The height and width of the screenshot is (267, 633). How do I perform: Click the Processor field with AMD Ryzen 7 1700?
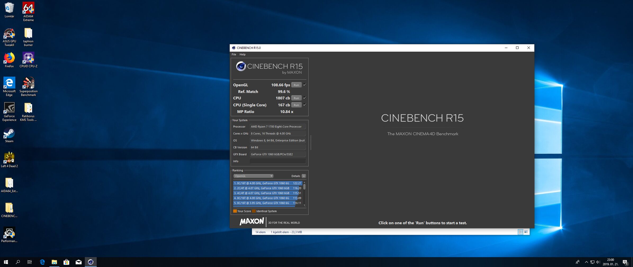(278, 127)
